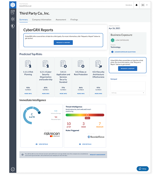Click the HIGH threat level badge
Image resolution: width=161 pixels, height=175 pixels.
87,118
